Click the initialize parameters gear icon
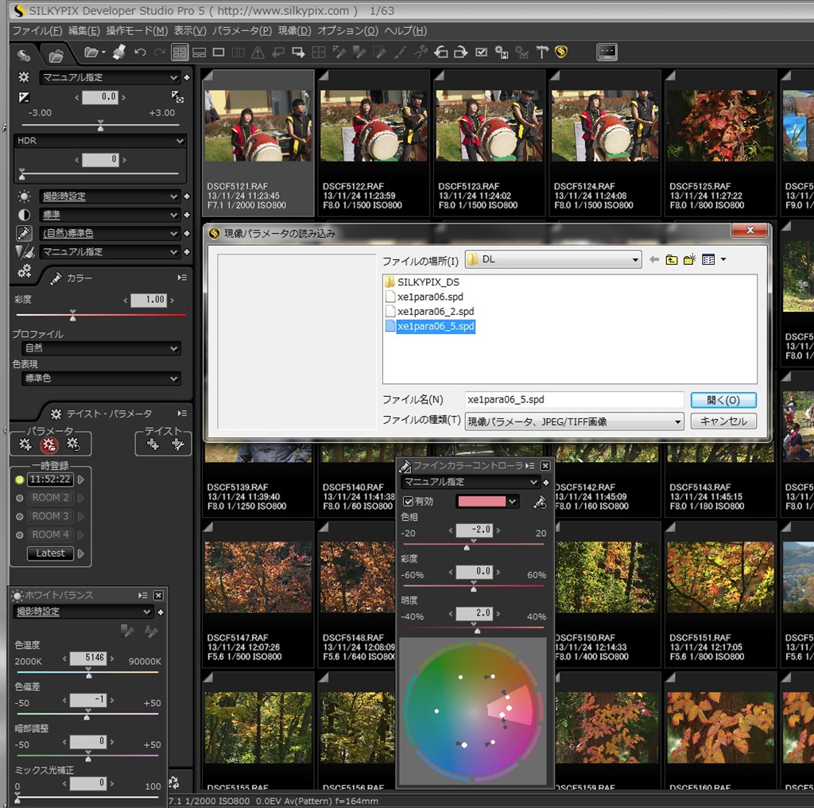This screenshot has height=808, width=814. pos(74,445)
